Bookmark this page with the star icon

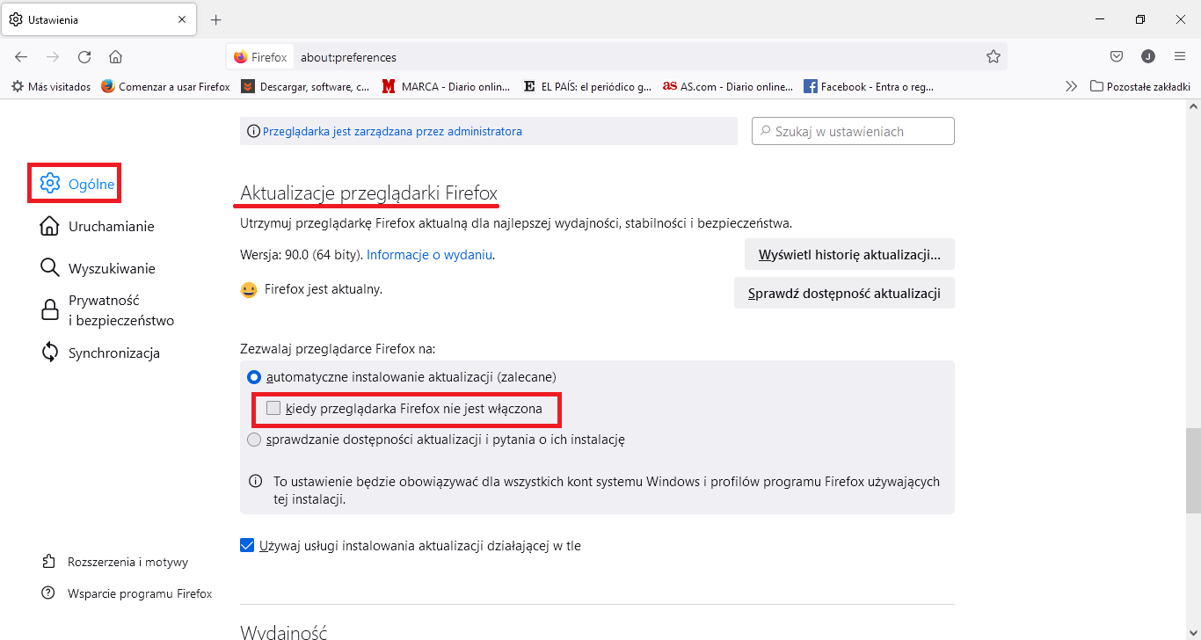994,57
